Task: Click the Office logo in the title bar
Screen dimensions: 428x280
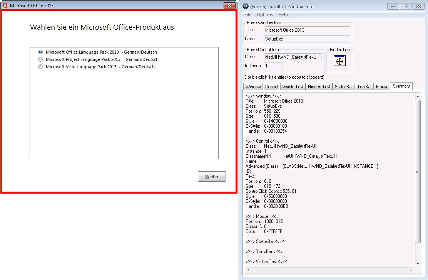Action: (5, 5)
